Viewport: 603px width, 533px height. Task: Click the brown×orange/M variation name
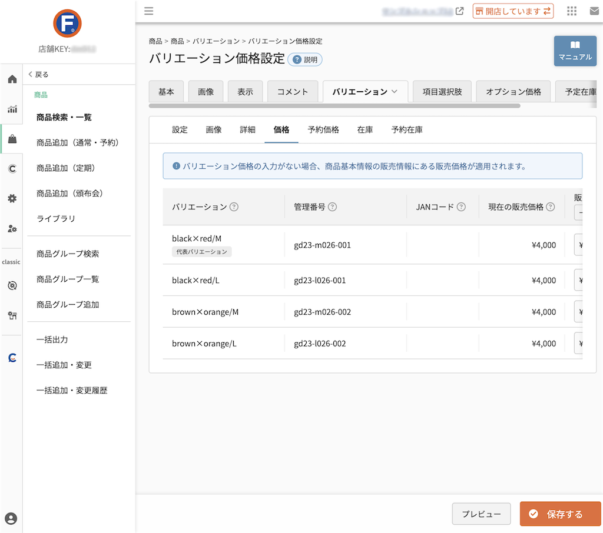pyautogui.click(x=205, y=312)
